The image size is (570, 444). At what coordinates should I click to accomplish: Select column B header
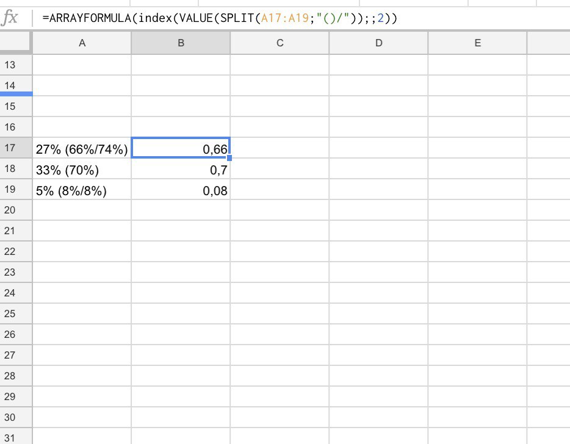point(181,43)
